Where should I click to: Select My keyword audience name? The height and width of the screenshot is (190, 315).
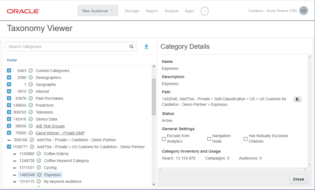pyautogui.click(x=63, y=181)
